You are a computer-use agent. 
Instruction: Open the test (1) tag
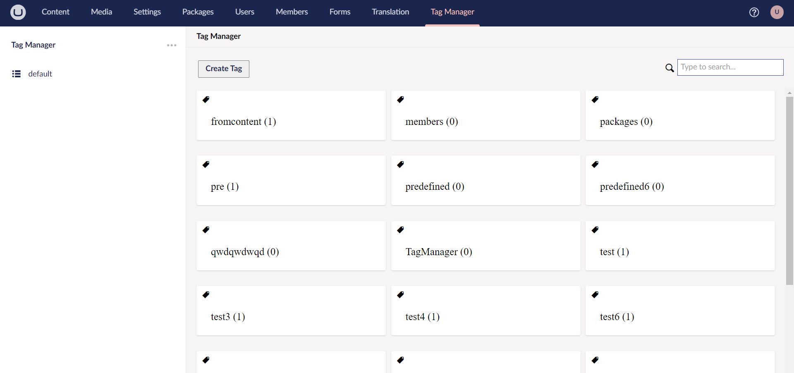click(x=680, y=246)
